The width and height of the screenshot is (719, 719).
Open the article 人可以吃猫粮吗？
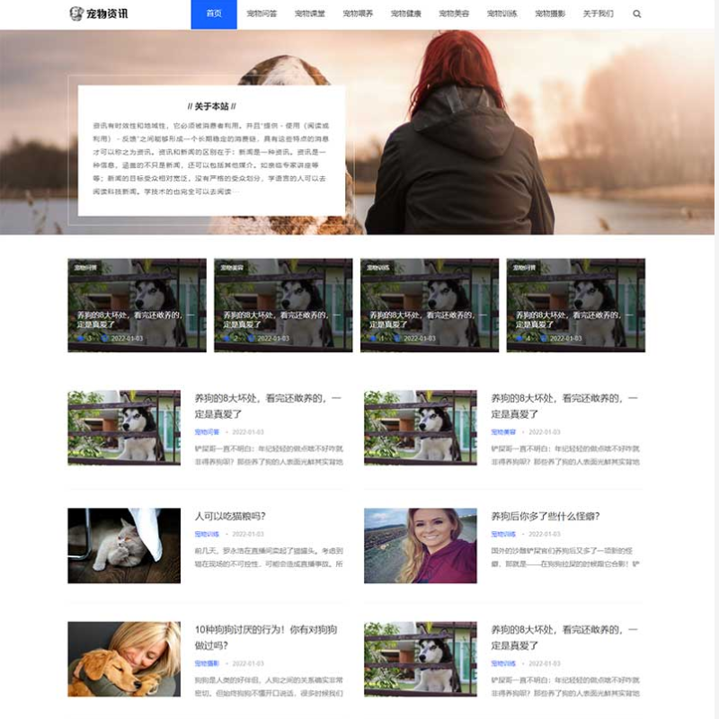[230, 516]
